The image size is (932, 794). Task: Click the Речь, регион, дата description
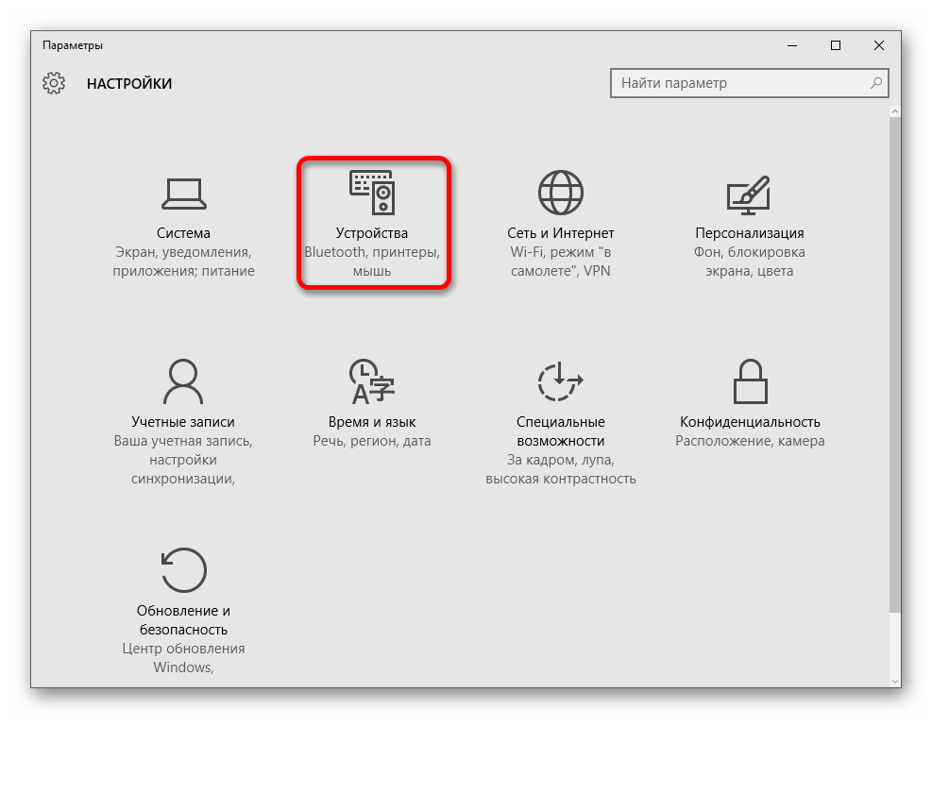(x=372, y=441)
